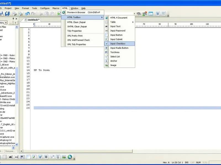Open top toolbar options chevron
The width and height of the screenshot is (221, 165).
click(x=168, y=16)
